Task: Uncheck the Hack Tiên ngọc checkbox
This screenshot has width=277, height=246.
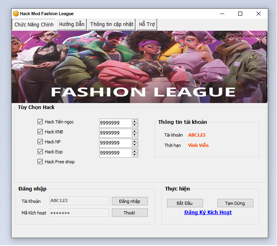Action: point(40,121)
